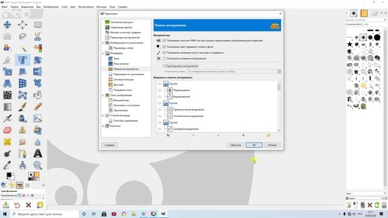Enable Группировать инструменты checkbox
388x218 pixels.
click(x=164, y=66)
